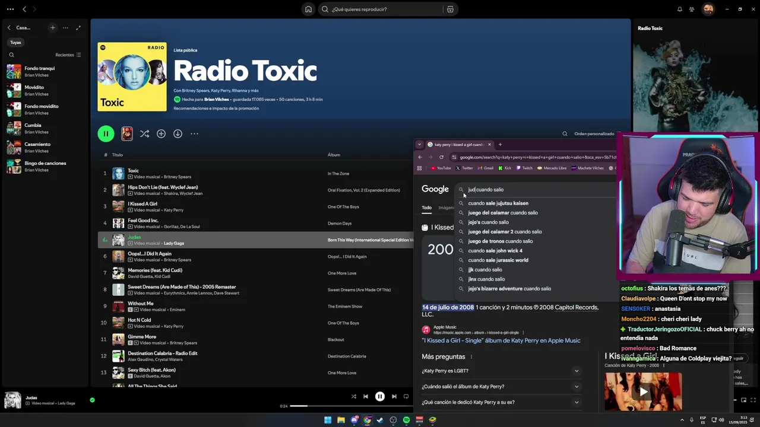Open Cumbia playlist
The image size is (760, 427).
(x=45, y=128)
